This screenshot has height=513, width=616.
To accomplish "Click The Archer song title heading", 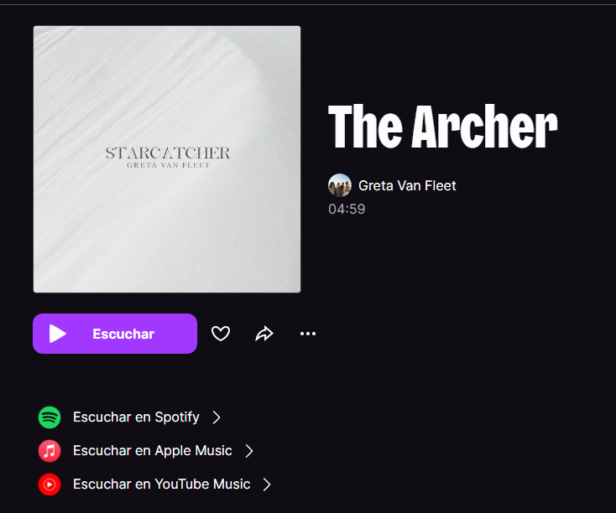I will pos(443,127).
